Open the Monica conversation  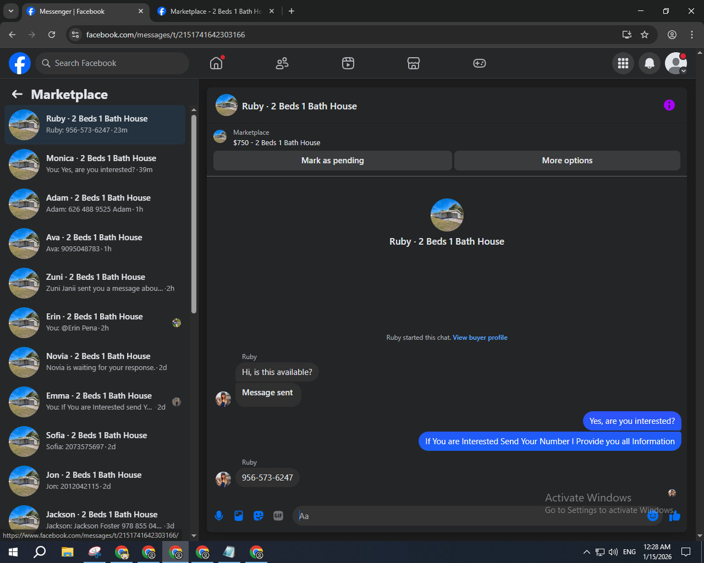point(95,164)
